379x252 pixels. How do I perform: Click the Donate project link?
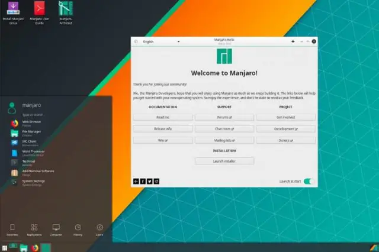click(x=285, y=140)
